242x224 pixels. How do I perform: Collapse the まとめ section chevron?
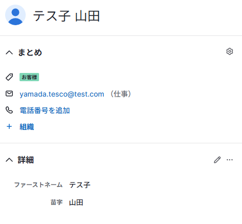pos(9,52)
